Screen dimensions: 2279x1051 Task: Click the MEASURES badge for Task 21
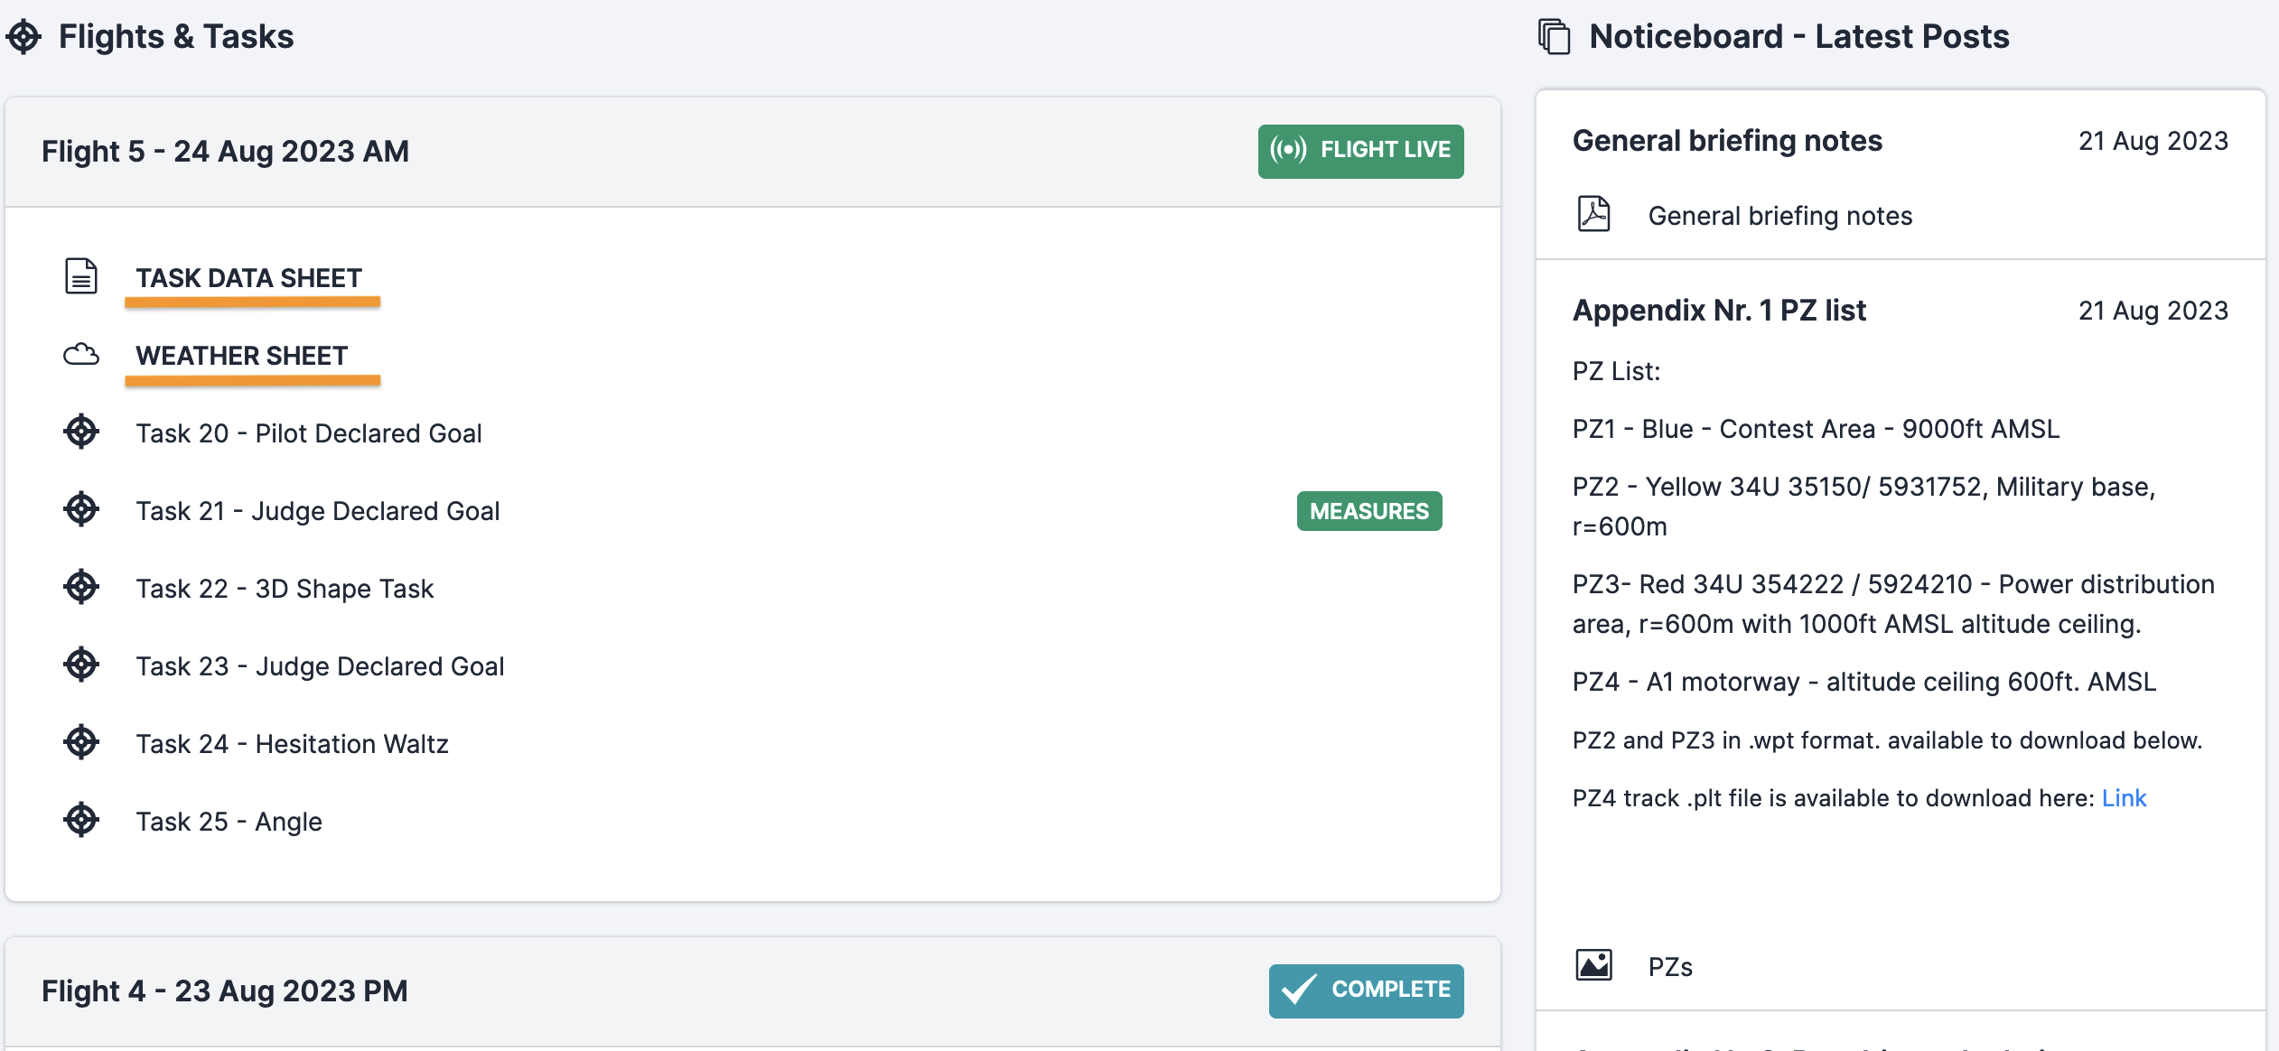[1369, 511]
